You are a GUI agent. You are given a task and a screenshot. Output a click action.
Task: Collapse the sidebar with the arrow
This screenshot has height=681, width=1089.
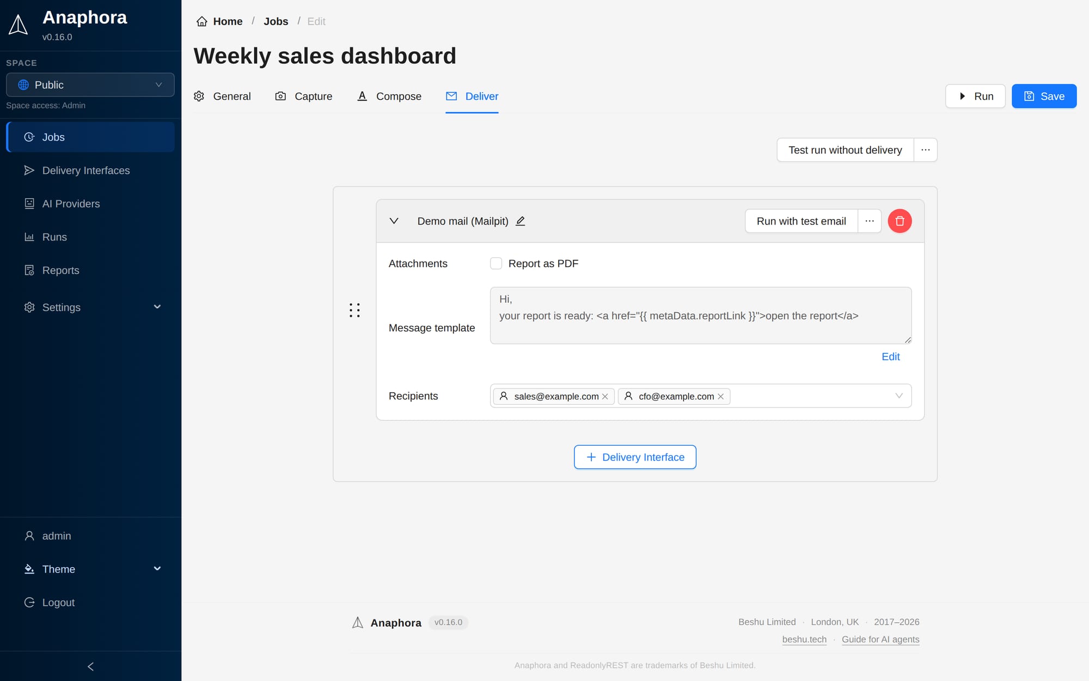point(90,667)
